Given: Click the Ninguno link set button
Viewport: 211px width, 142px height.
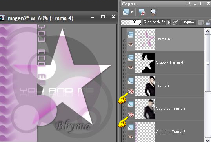Looking at the screenshot, I should pyautogui.click(x=184, y=22).
